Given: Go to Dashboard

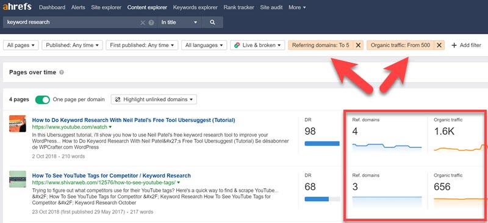Looking at the screenshot, I should 52,7.
